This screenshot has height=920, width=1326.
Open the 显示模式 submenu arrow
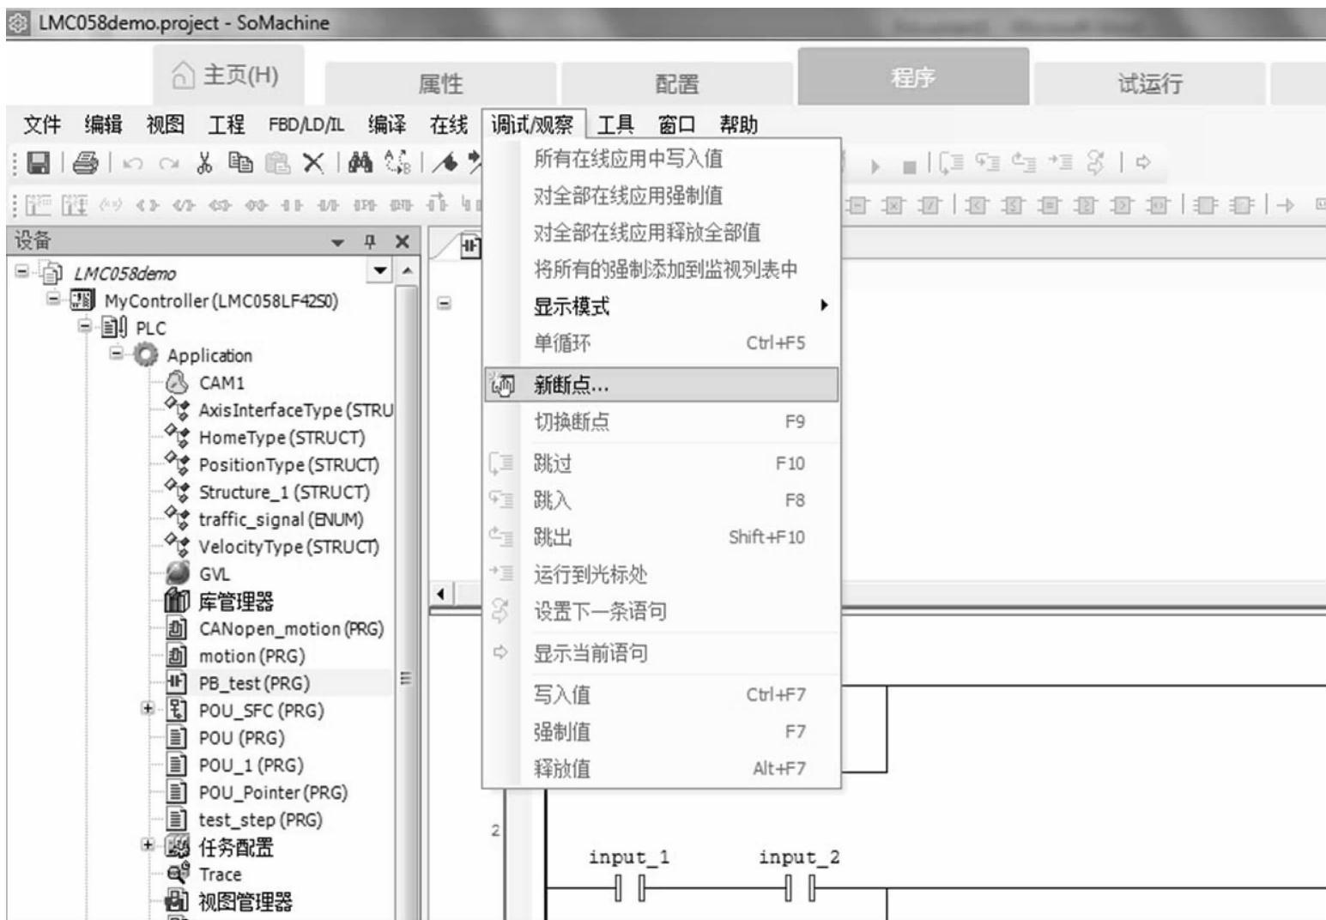824,306
